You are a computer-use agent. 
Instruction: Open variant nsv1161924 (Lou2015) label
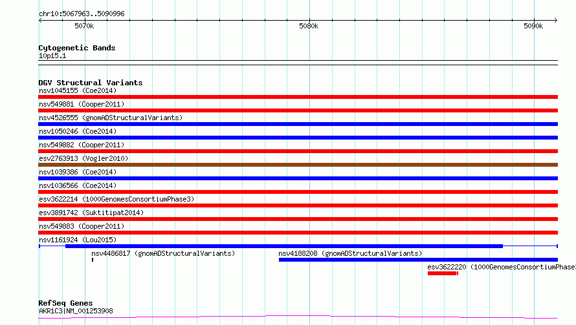pos(78,240)
